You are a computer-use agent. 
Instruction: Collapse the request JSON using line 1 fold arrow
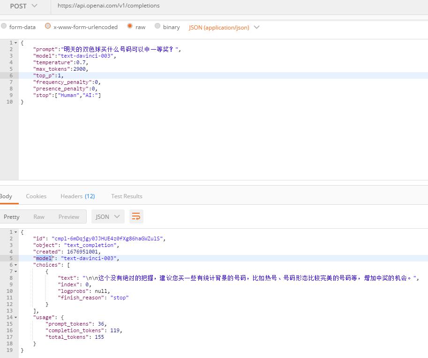click(x=15, y=42)
